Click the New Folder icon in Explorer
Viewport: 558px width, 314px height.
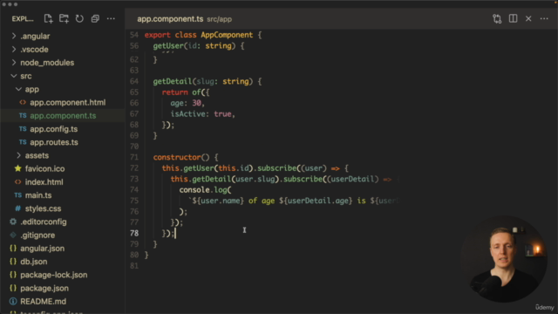[64, 18]
